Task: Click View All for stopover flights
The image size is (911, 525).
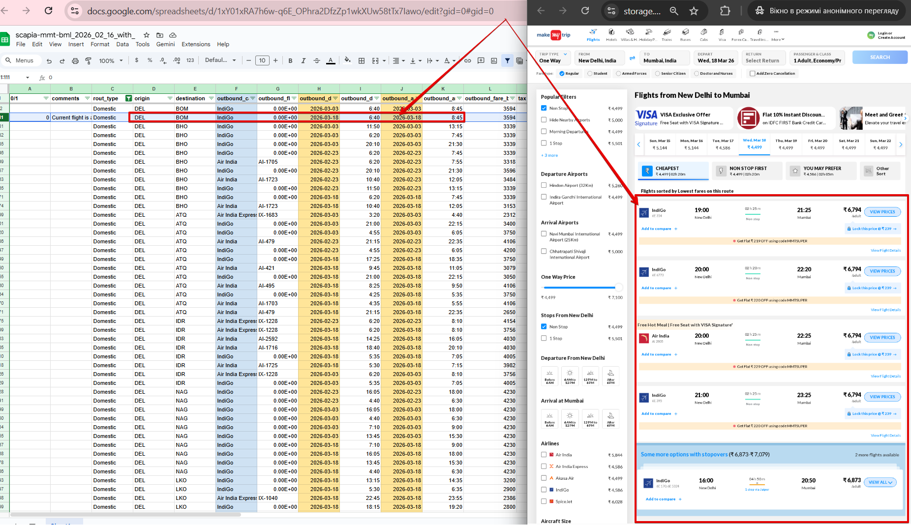Action: (x=881, y=482)
